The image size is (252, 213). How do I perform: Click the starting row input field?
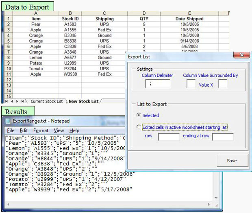coord(168,137)
